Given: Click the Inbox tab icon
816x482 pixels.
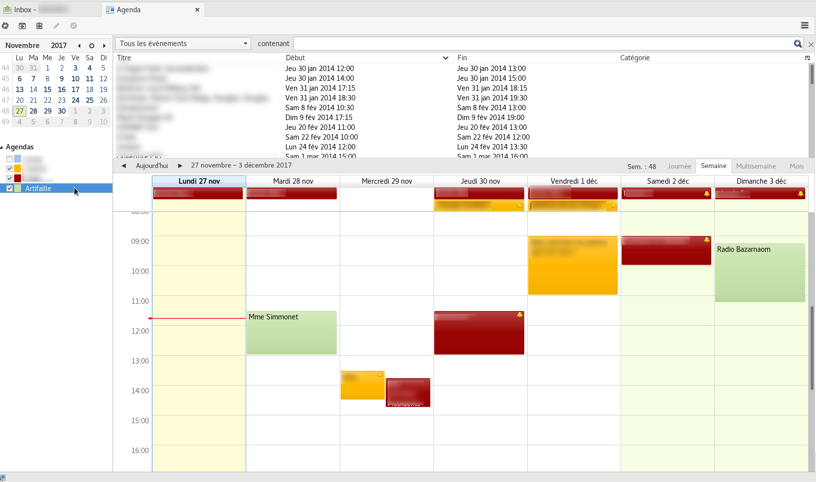Looking at the screenshot, I should [7, 10].
